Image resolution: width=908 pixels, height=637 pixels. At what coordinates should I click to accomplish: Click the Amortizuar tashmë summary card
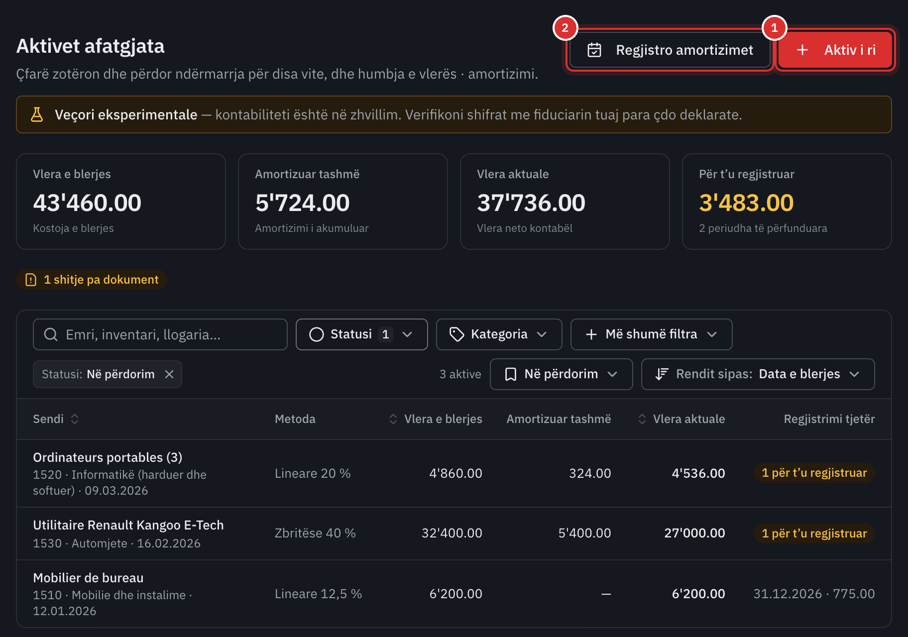tap(343, 202)
